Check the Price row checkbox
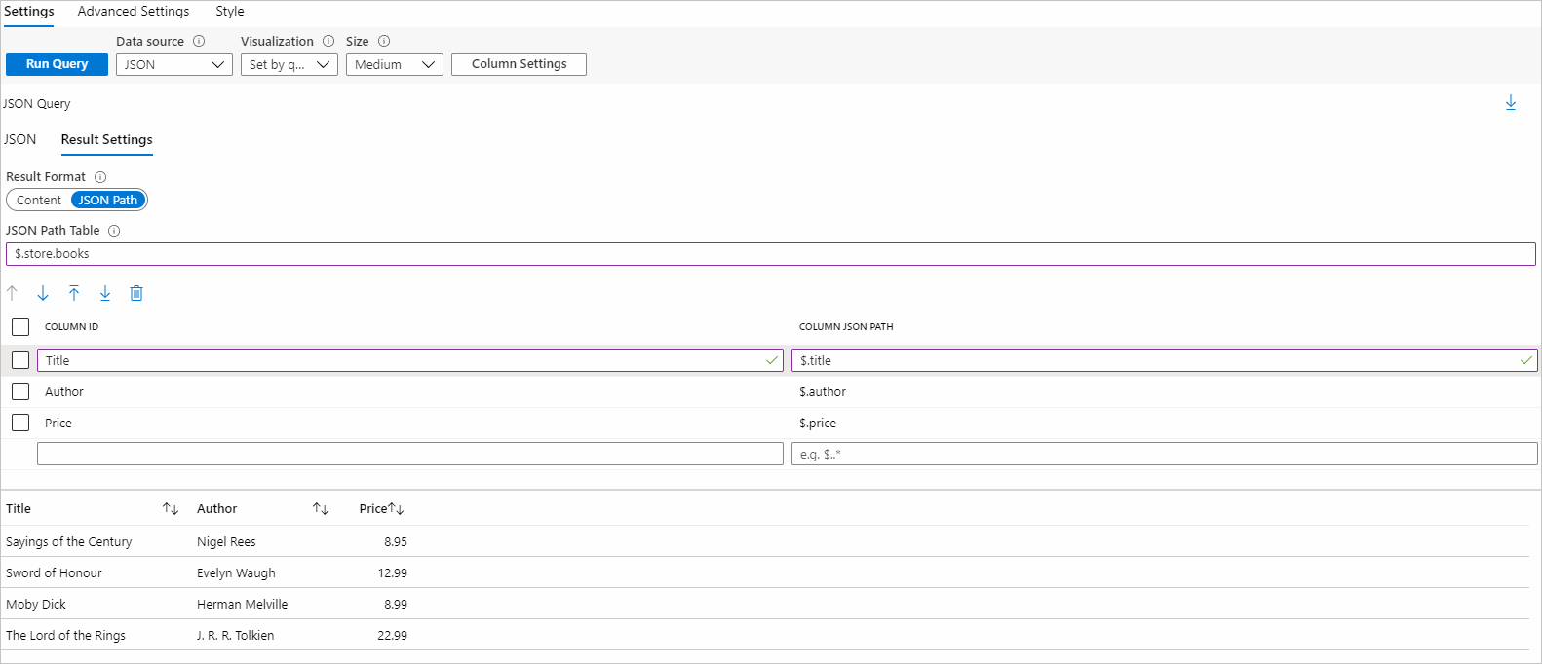Image resolution: width=1542 pixels, height=664 pixels. tap(20, 423)
